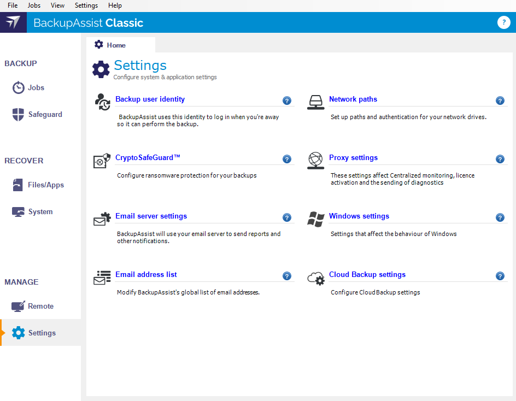Screen dimensions: 516x401
Task: Click 'Settings that affect the behaviour of Windows'
Action: click(x=394, y=234)
